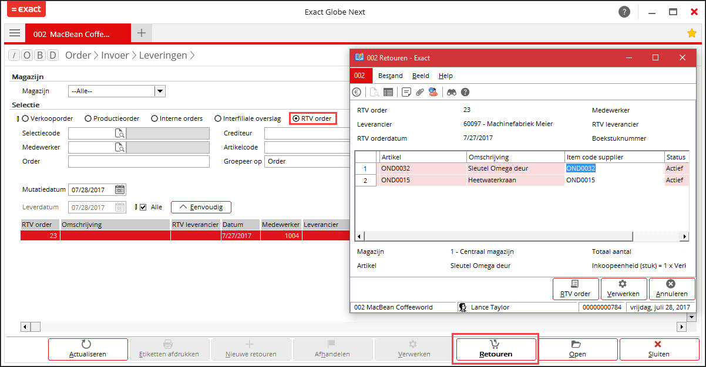Expand the Magazijn dropdown
The image size is (706, 367).
coord(160,91)
